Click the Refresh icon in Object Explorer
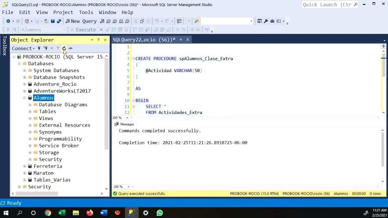The height and width of the screenshot is (218, 388). pyautogui.click(x=64, y=48)
